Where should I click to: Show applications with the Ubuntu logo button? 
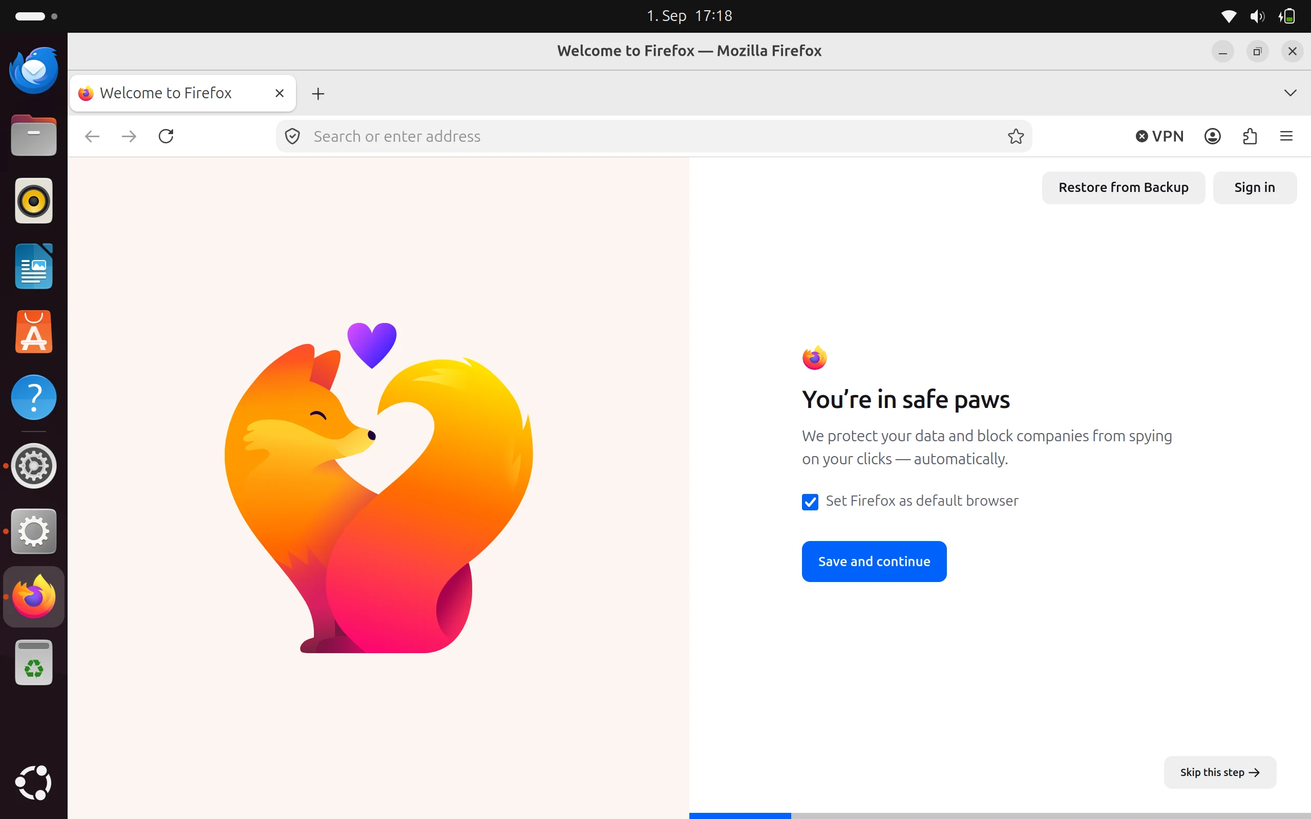(34, 783)
